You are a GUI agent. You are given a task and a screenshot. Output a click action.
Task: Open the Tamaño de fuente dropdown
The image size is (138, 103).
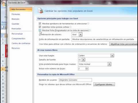[x=83, y=60]
